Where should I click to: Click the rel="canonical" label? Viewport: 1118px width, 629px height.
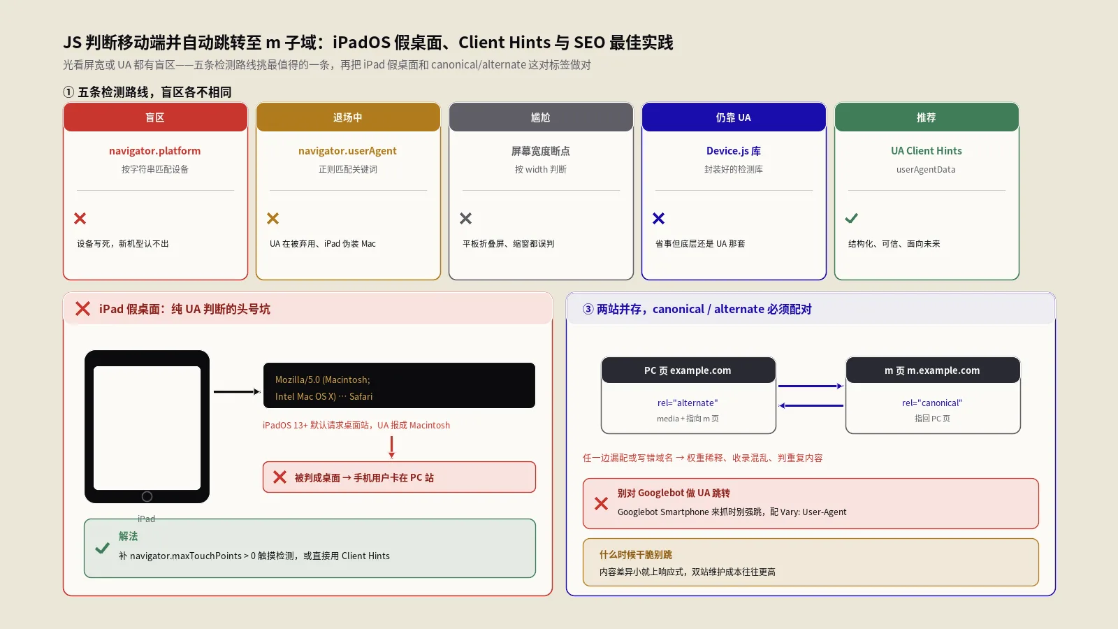(932, 403)
